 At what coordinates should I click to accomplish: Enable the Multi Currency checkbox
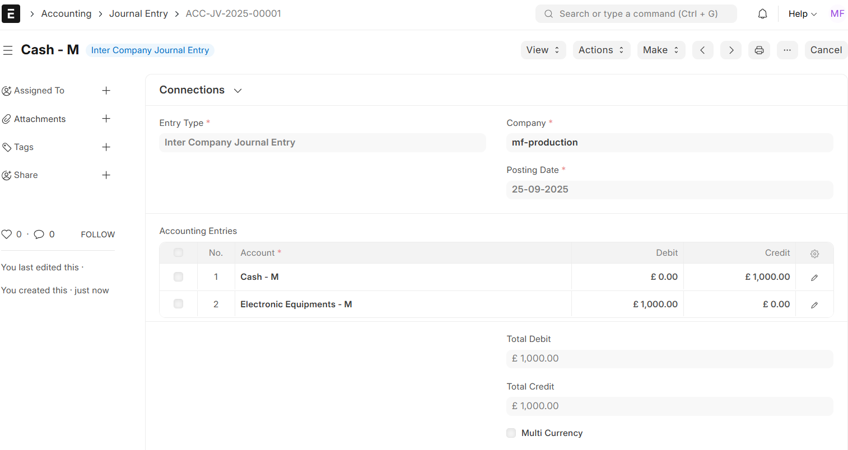coord(511,433)
